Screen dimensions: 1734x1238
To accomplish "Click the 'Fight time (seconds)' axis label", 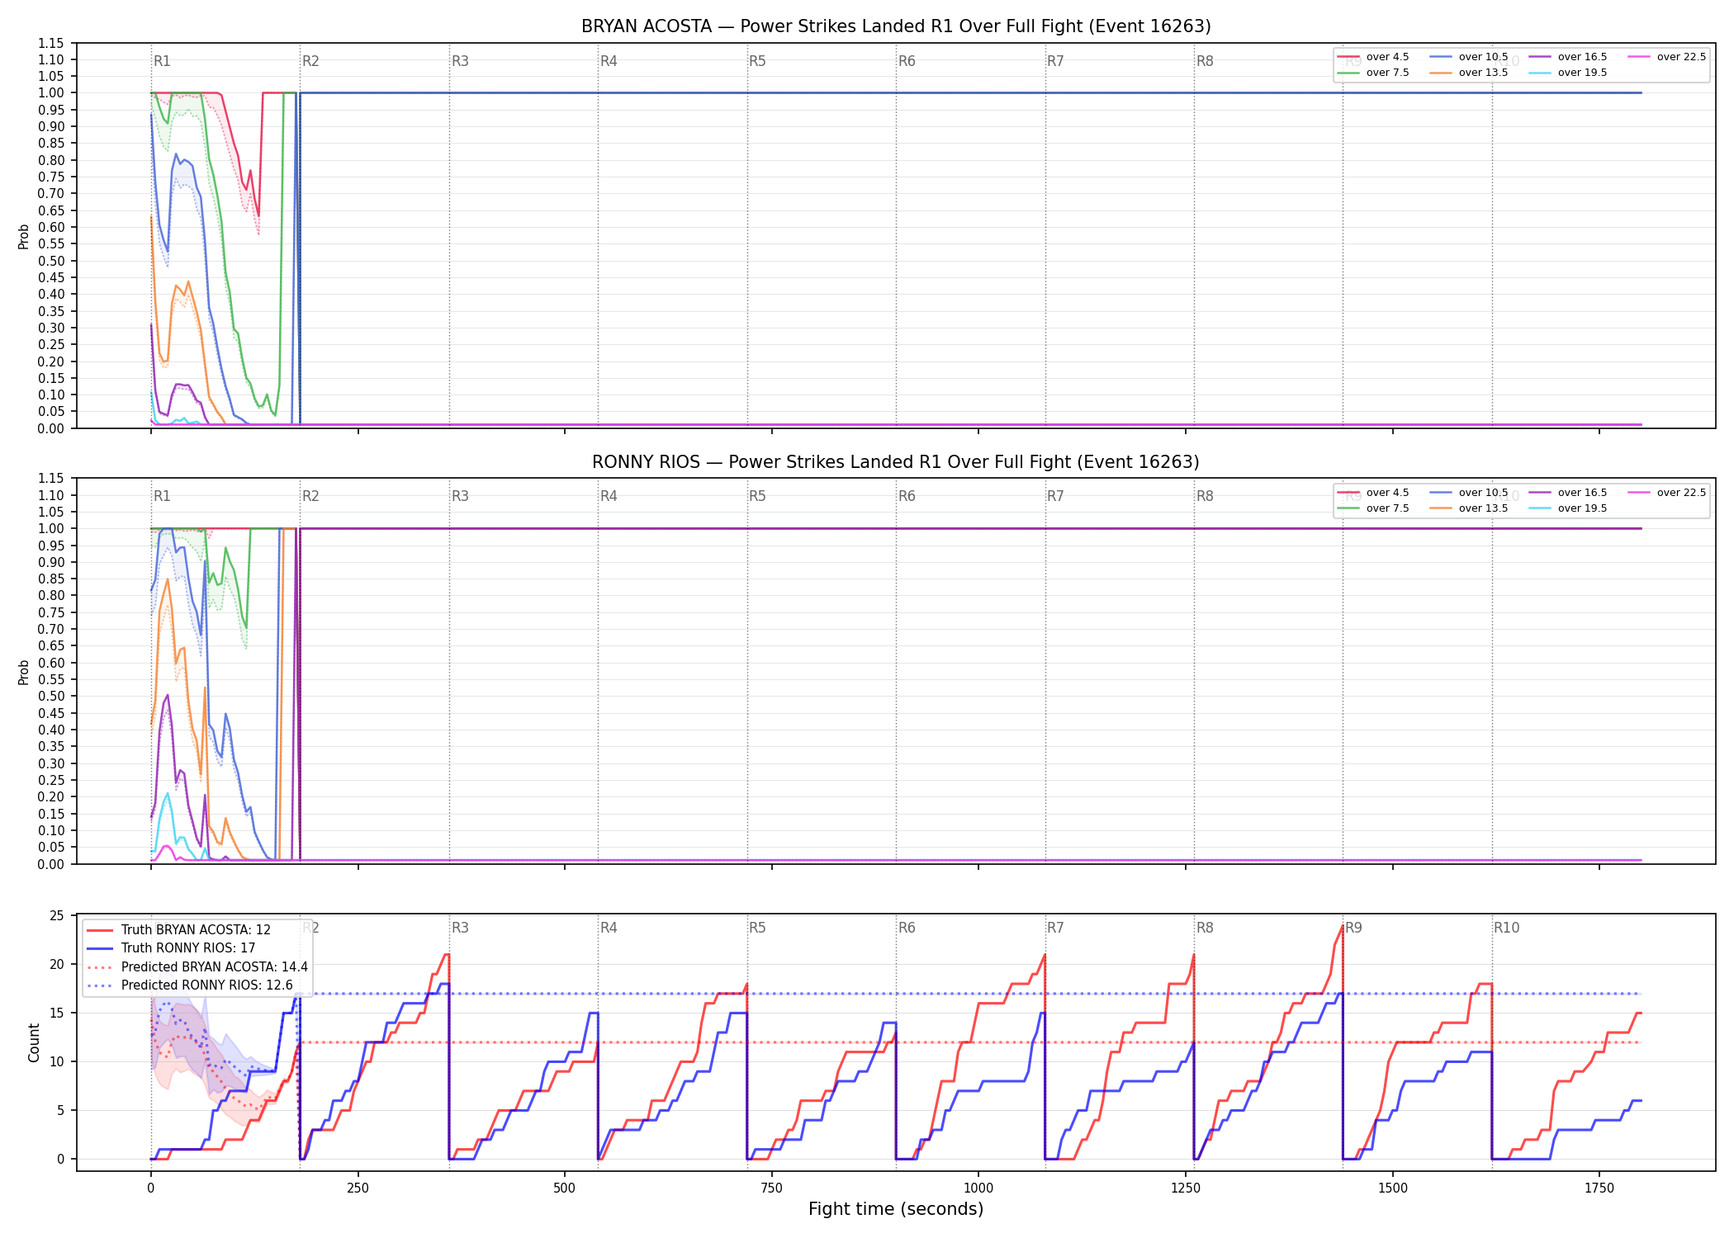I will coord(896,1209).
